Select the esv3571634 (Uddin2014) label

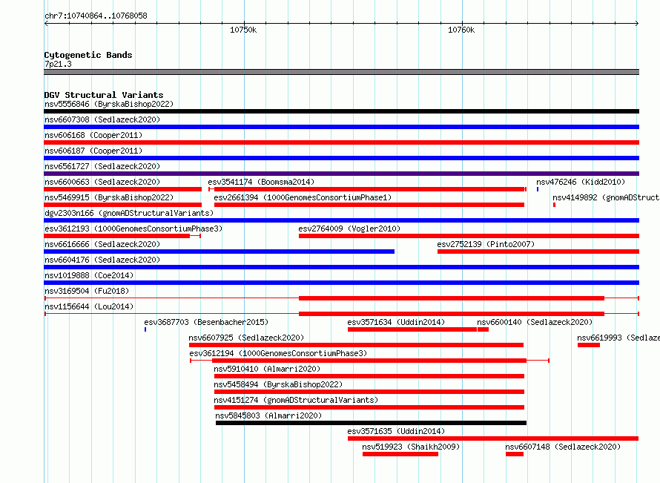396,322
